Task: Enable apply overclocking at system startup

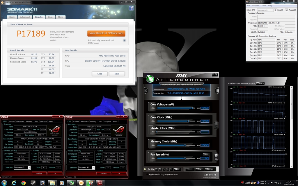Action: 147,174
